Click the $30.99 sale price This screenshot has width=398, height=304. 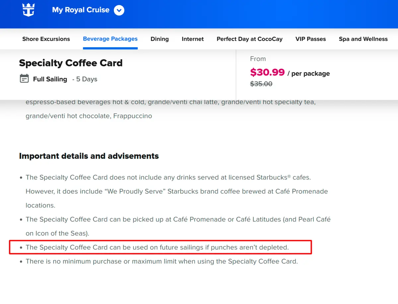[267, 72]
